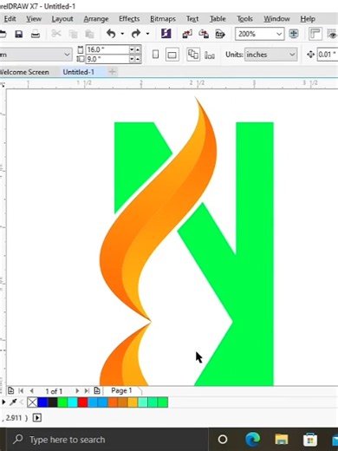The image size is (338, 451).
Task: Click the Full-screen preview icon
Action: coord(294,34)
